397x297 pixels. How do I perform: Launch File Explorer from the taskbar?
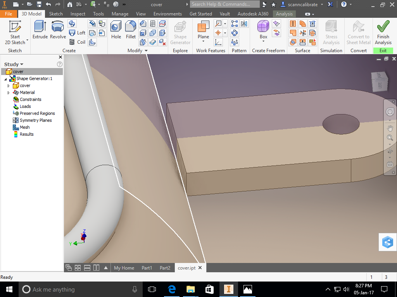190,289
